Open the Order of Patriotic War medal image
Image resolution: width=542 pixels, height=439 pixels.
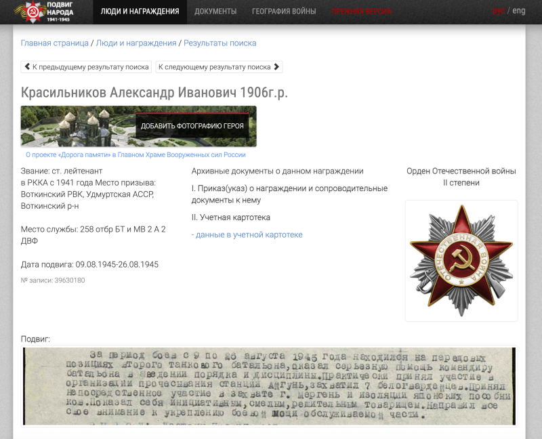(461, 260)
